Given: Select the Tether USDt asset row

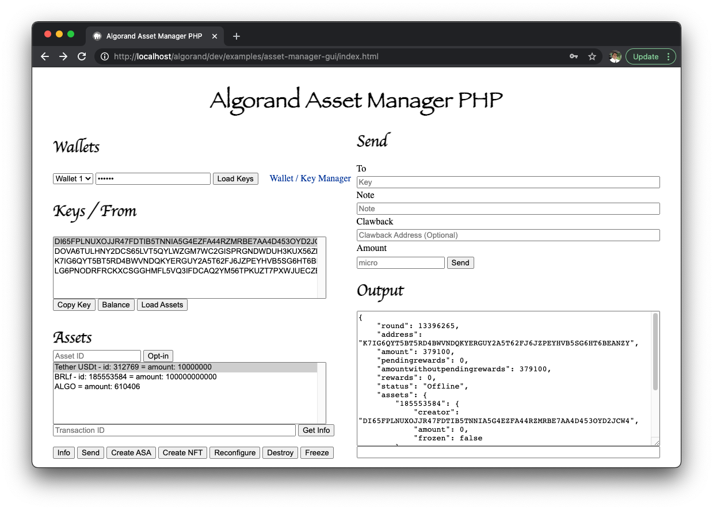Looking at the screenshot, I should click(x=185, y=367).
